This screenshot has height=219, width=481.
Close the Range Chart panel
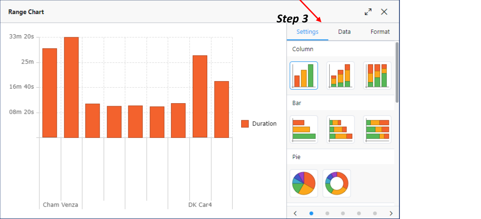pyautogui.click(x=384, y=12)
